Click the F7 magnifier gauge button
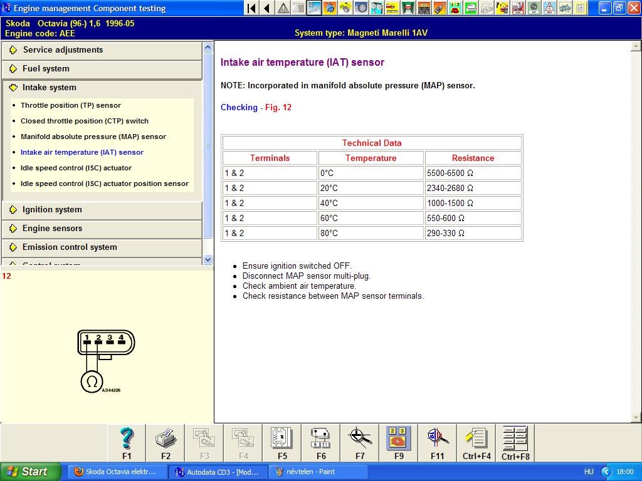642x481 pixels. point(360,443)
